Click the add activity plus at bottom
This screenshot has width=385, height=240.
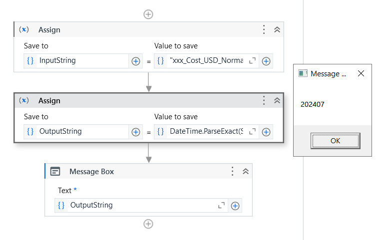click(148, 224)
